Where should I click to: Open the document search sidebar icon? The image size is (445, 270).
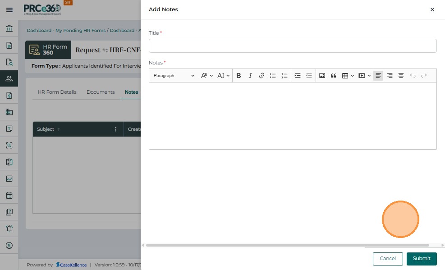[9, 62]
